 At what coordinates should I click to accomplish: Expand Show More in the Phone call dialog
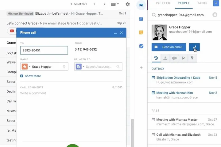[x=31, y=76]
